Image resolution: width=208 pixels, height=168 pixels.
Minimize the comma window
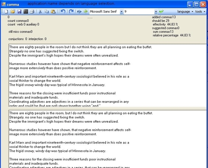pyautogui.click(x=190, y=5)
